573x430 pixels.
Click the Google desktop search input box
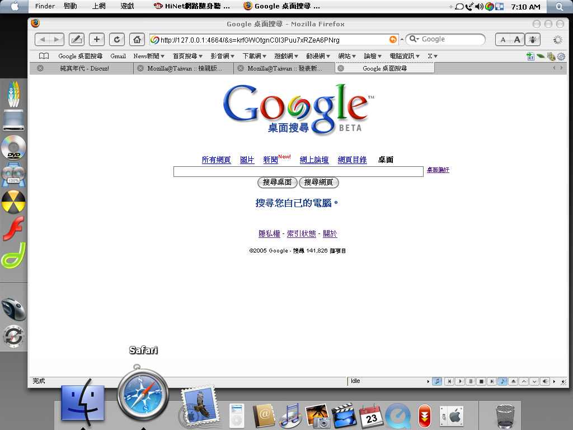(x=298, y=171)
